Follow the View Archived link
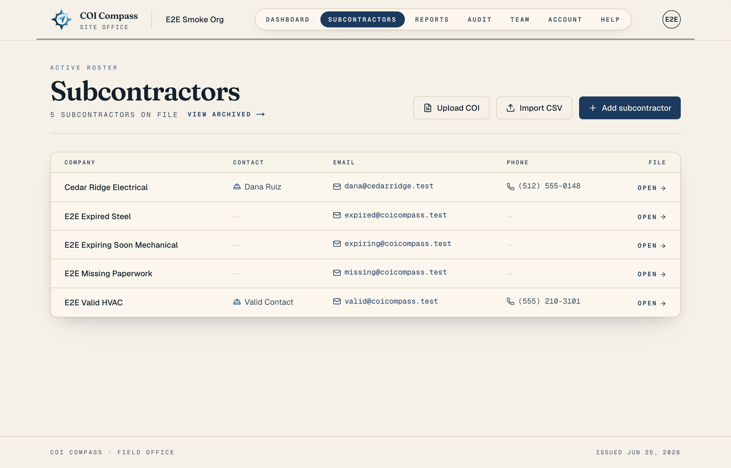The height and width of the screenshot is (468, 731). click(x=226, y=114)
